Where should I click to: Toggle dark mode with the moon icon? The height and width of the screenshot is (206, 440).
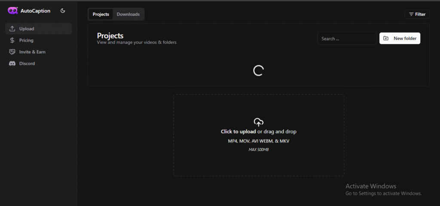pos(63,11)
